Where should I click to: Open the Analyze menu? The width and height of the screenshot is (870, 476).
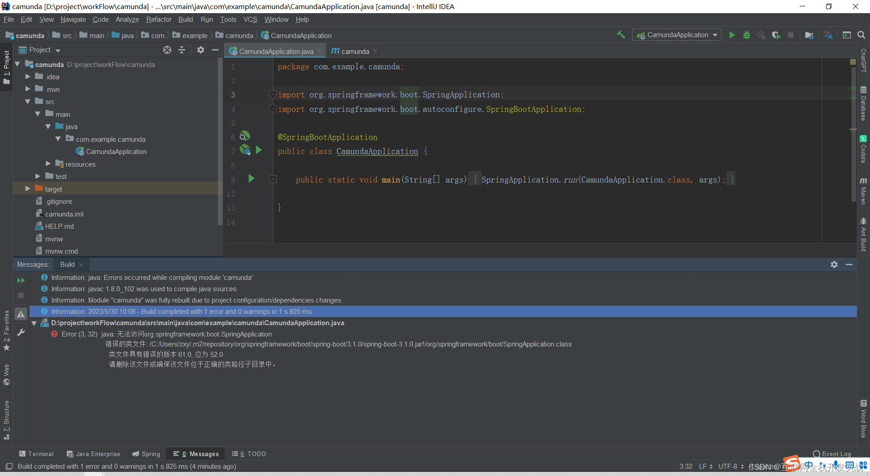[x=127, y=19]
